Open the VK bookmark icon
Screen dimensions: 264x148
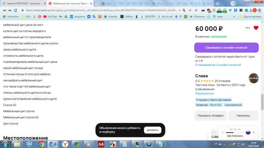pos(89,16)
